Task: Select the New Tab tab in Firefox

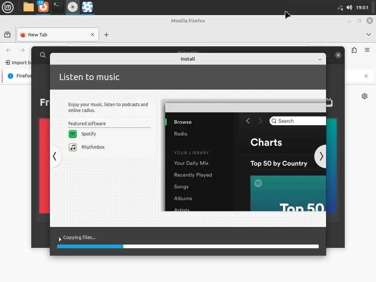Action: (58, 35)
